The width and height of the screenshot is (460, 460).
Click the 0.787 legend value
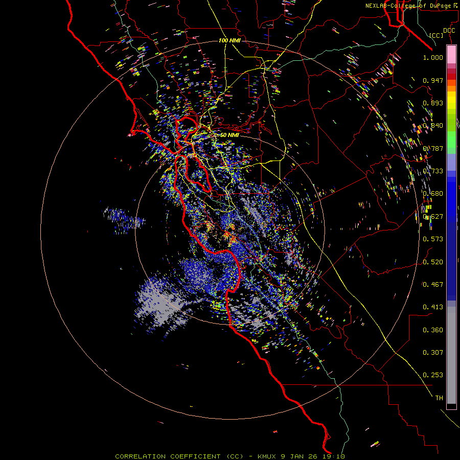(433, 148)
